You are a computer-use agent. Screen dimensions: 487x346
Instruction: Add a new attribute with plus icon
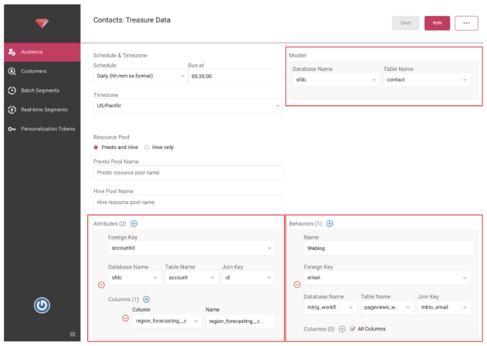133,224
